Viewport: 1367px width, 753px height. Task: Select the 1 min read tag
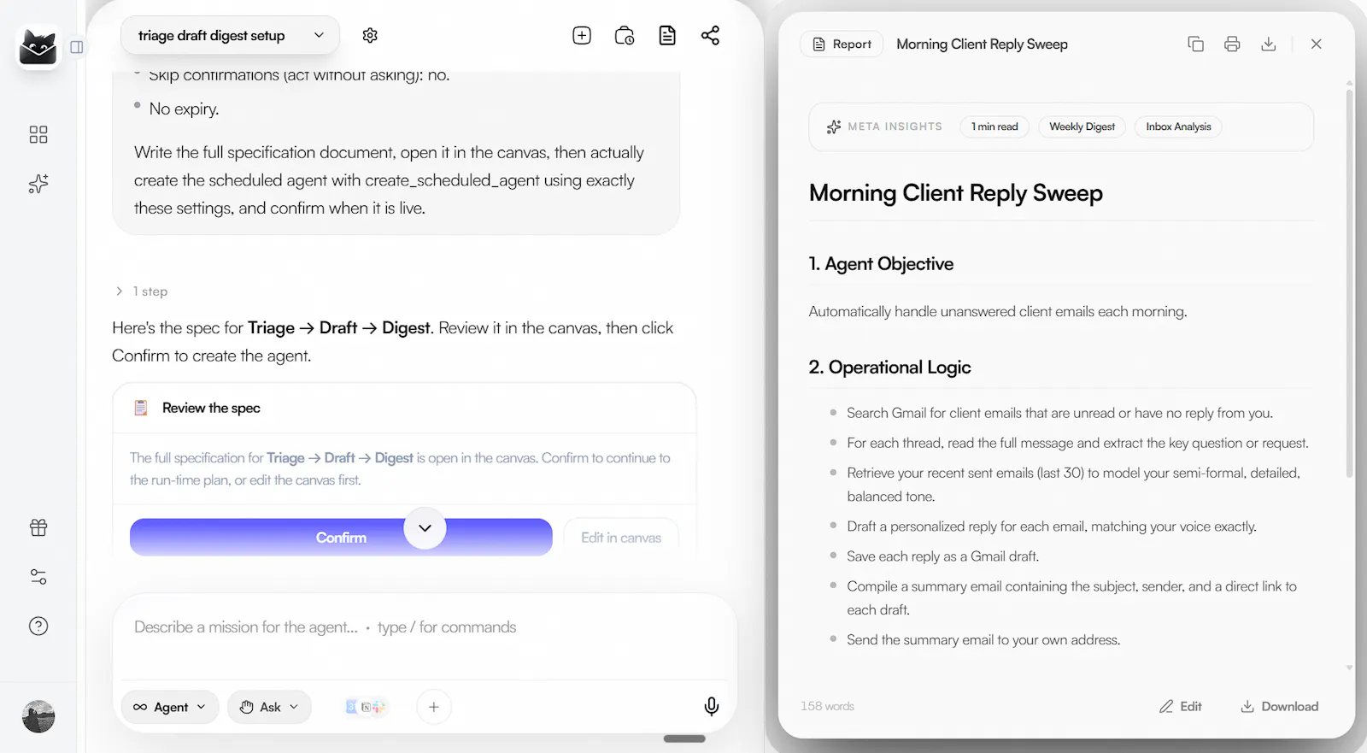(x=994, y=126)
